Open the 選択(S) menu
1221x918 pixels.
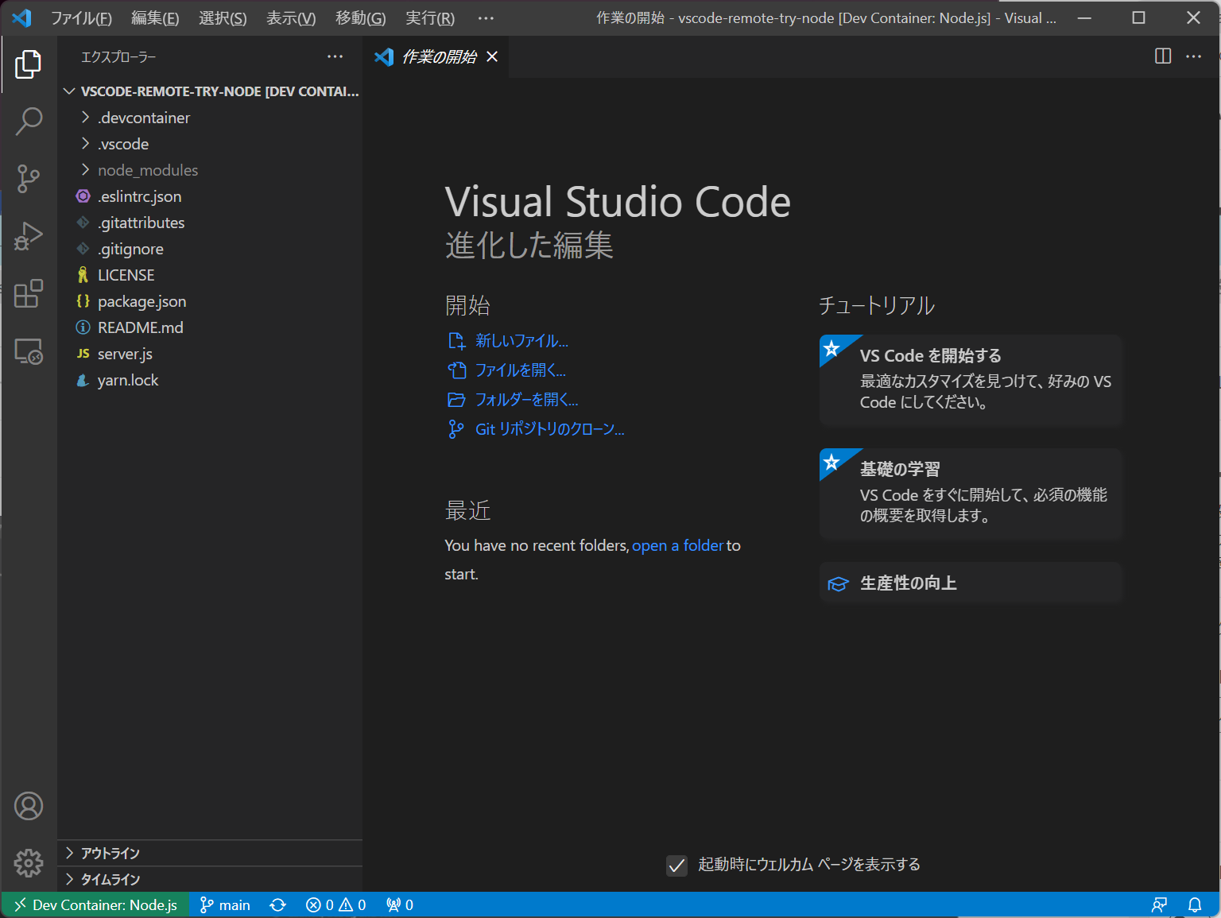click(223, 17)
